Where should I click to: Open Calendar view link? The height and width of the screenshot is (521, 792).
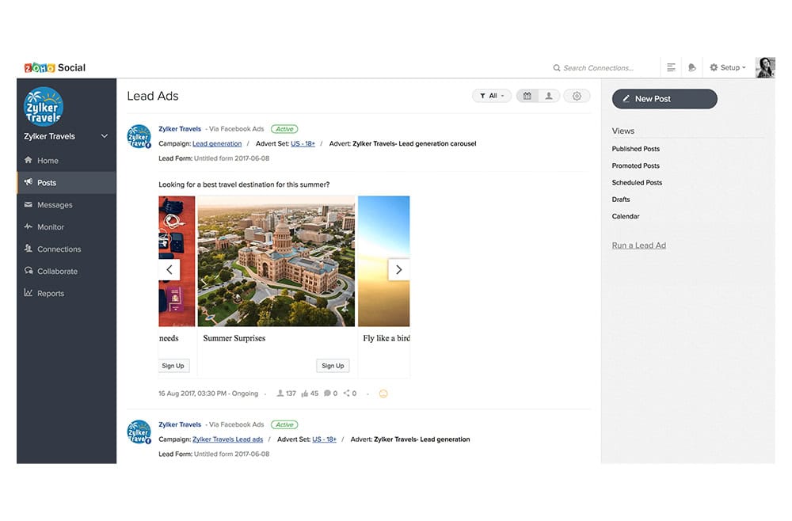coord(626,216)
